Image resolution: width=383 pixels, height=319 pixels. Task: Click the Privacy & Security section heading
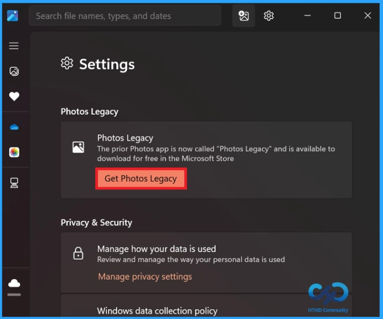96,223
